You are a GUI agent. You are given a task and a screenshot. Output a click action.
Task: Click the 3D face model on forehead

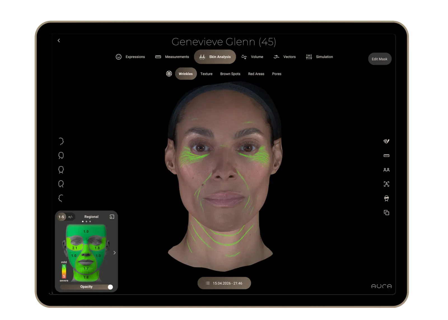(224, 109)
